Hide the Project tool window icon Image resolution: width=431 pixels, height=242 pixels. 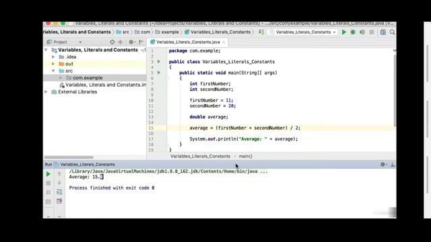141,42
